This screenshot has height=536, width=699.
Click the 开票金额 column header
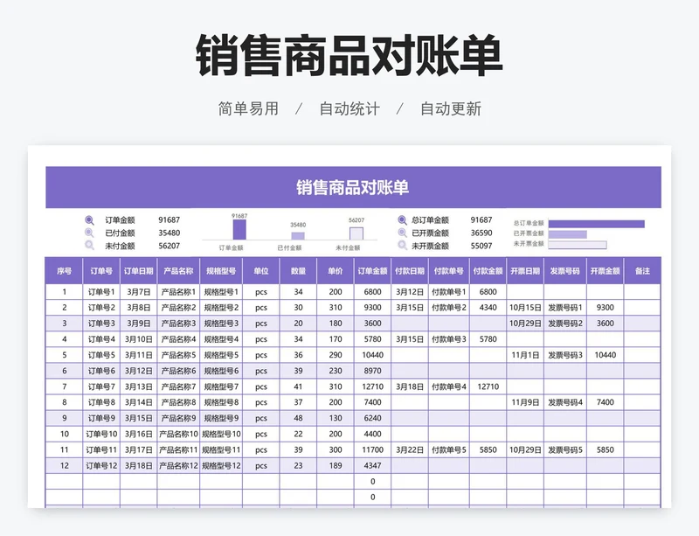(606, 271)
